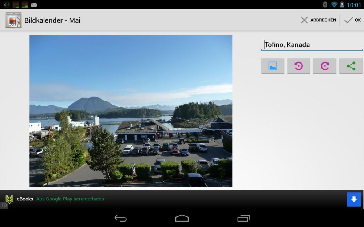Open the recent apps overview

(x=244, y=218)
